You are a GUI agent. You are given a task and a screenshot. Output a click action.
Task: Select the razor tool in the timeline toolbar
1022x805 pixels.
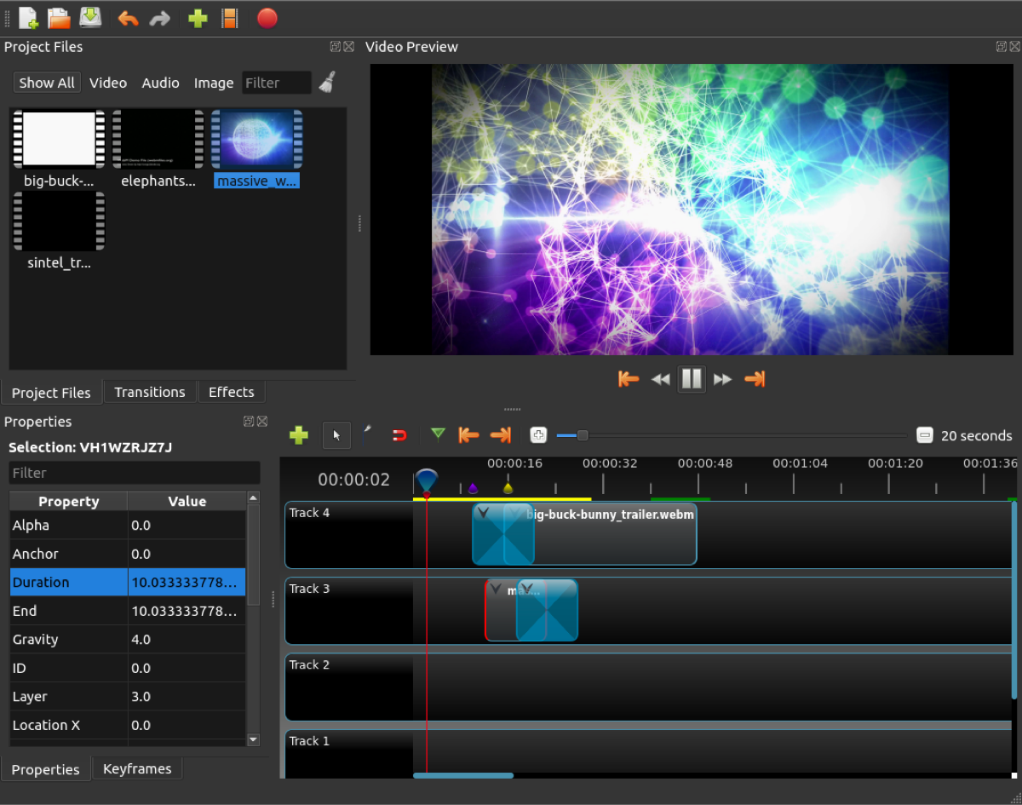tap(367, 435)
